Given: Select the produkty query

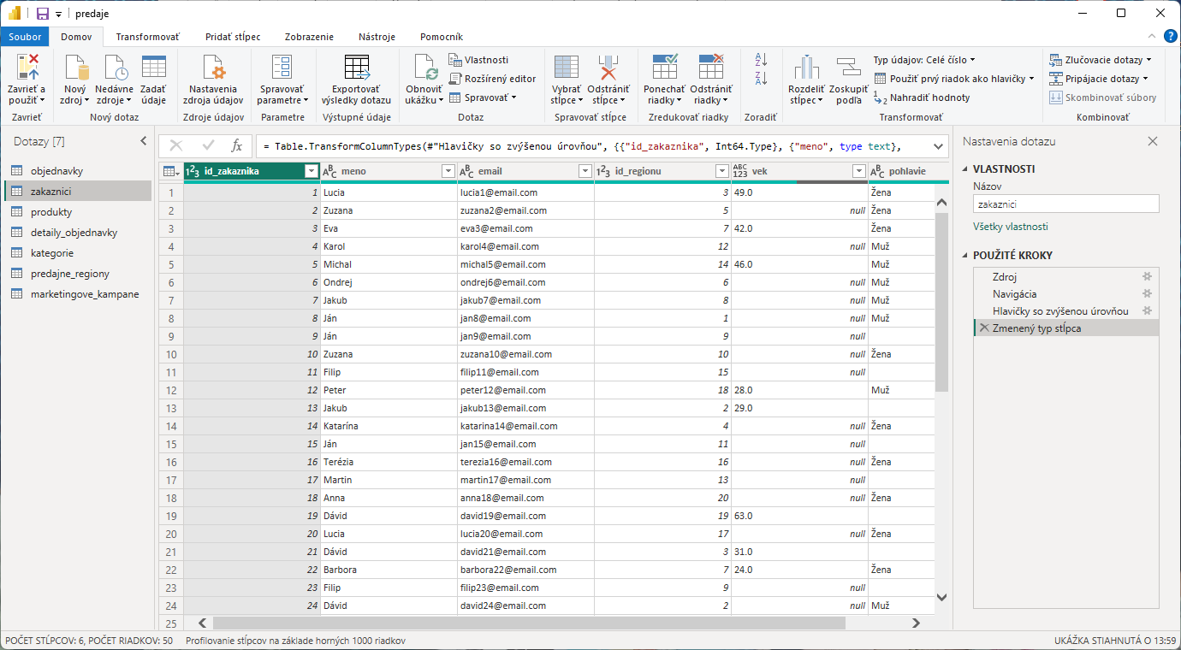Looking at the screenshot, I should (x=77, y=212).
